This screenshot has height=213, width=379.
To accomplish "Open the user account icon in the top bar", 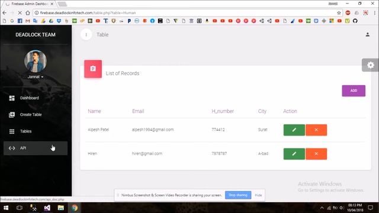I will (x=367, y=34).
